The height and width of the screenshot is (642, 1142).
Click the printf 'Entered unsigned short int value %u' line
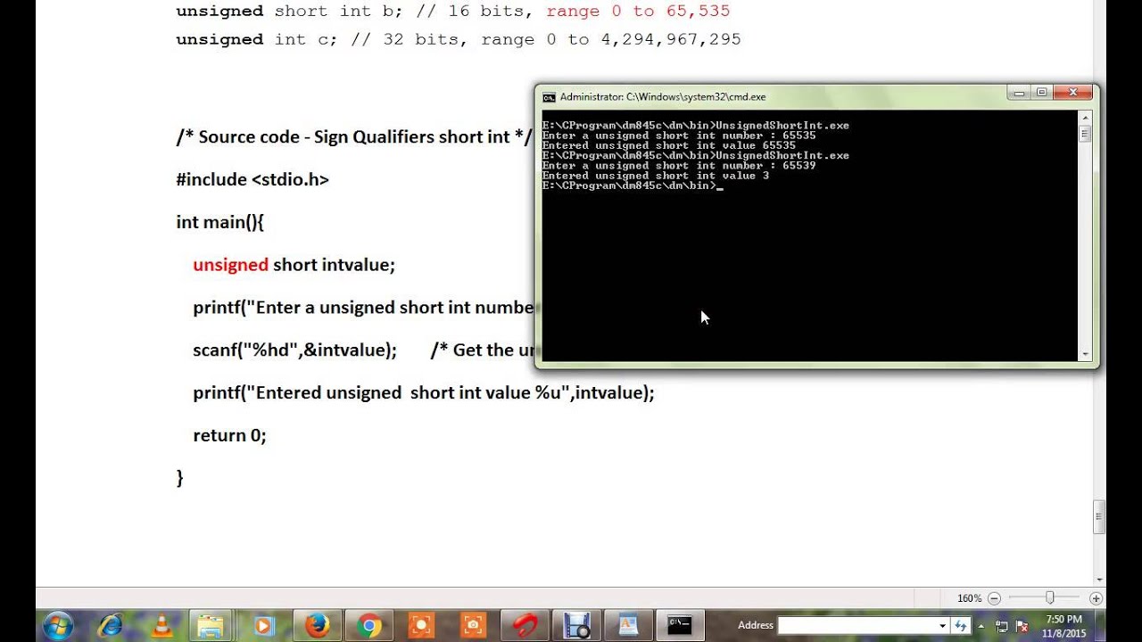(x=424, y=393)
